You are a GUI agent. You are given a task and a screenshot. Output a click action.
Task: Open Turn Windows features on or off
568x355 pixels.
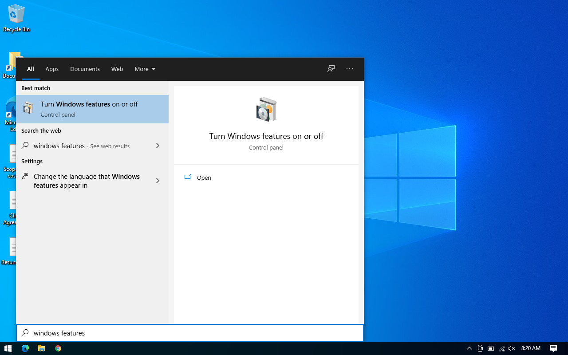204,177
